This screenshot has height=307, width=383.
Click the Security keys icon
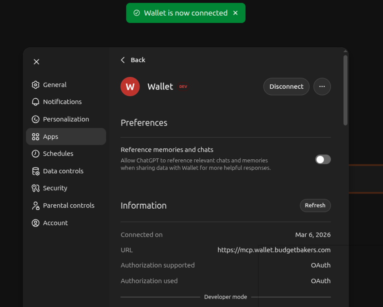[x=36, y=188]
